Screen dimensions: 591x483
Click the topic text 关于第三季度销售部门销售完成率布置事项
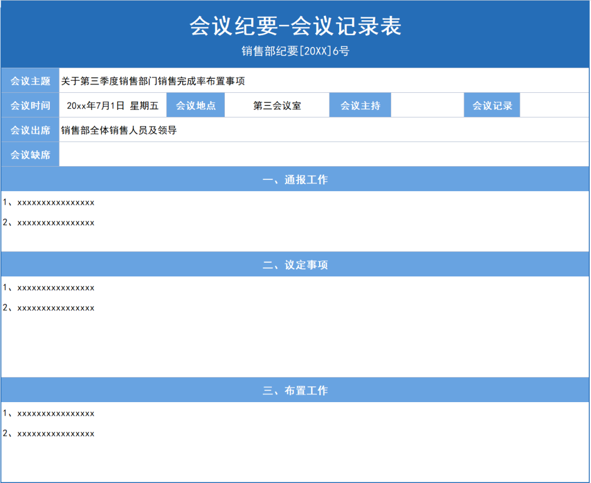(153, 81)
